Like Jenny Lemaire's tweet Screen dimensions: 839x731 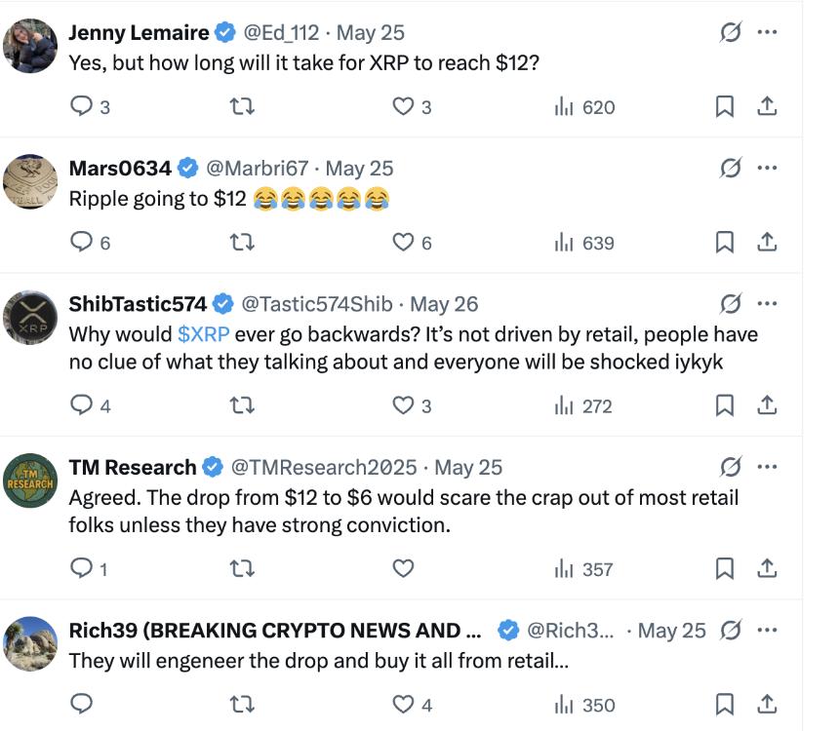[403, 107]
